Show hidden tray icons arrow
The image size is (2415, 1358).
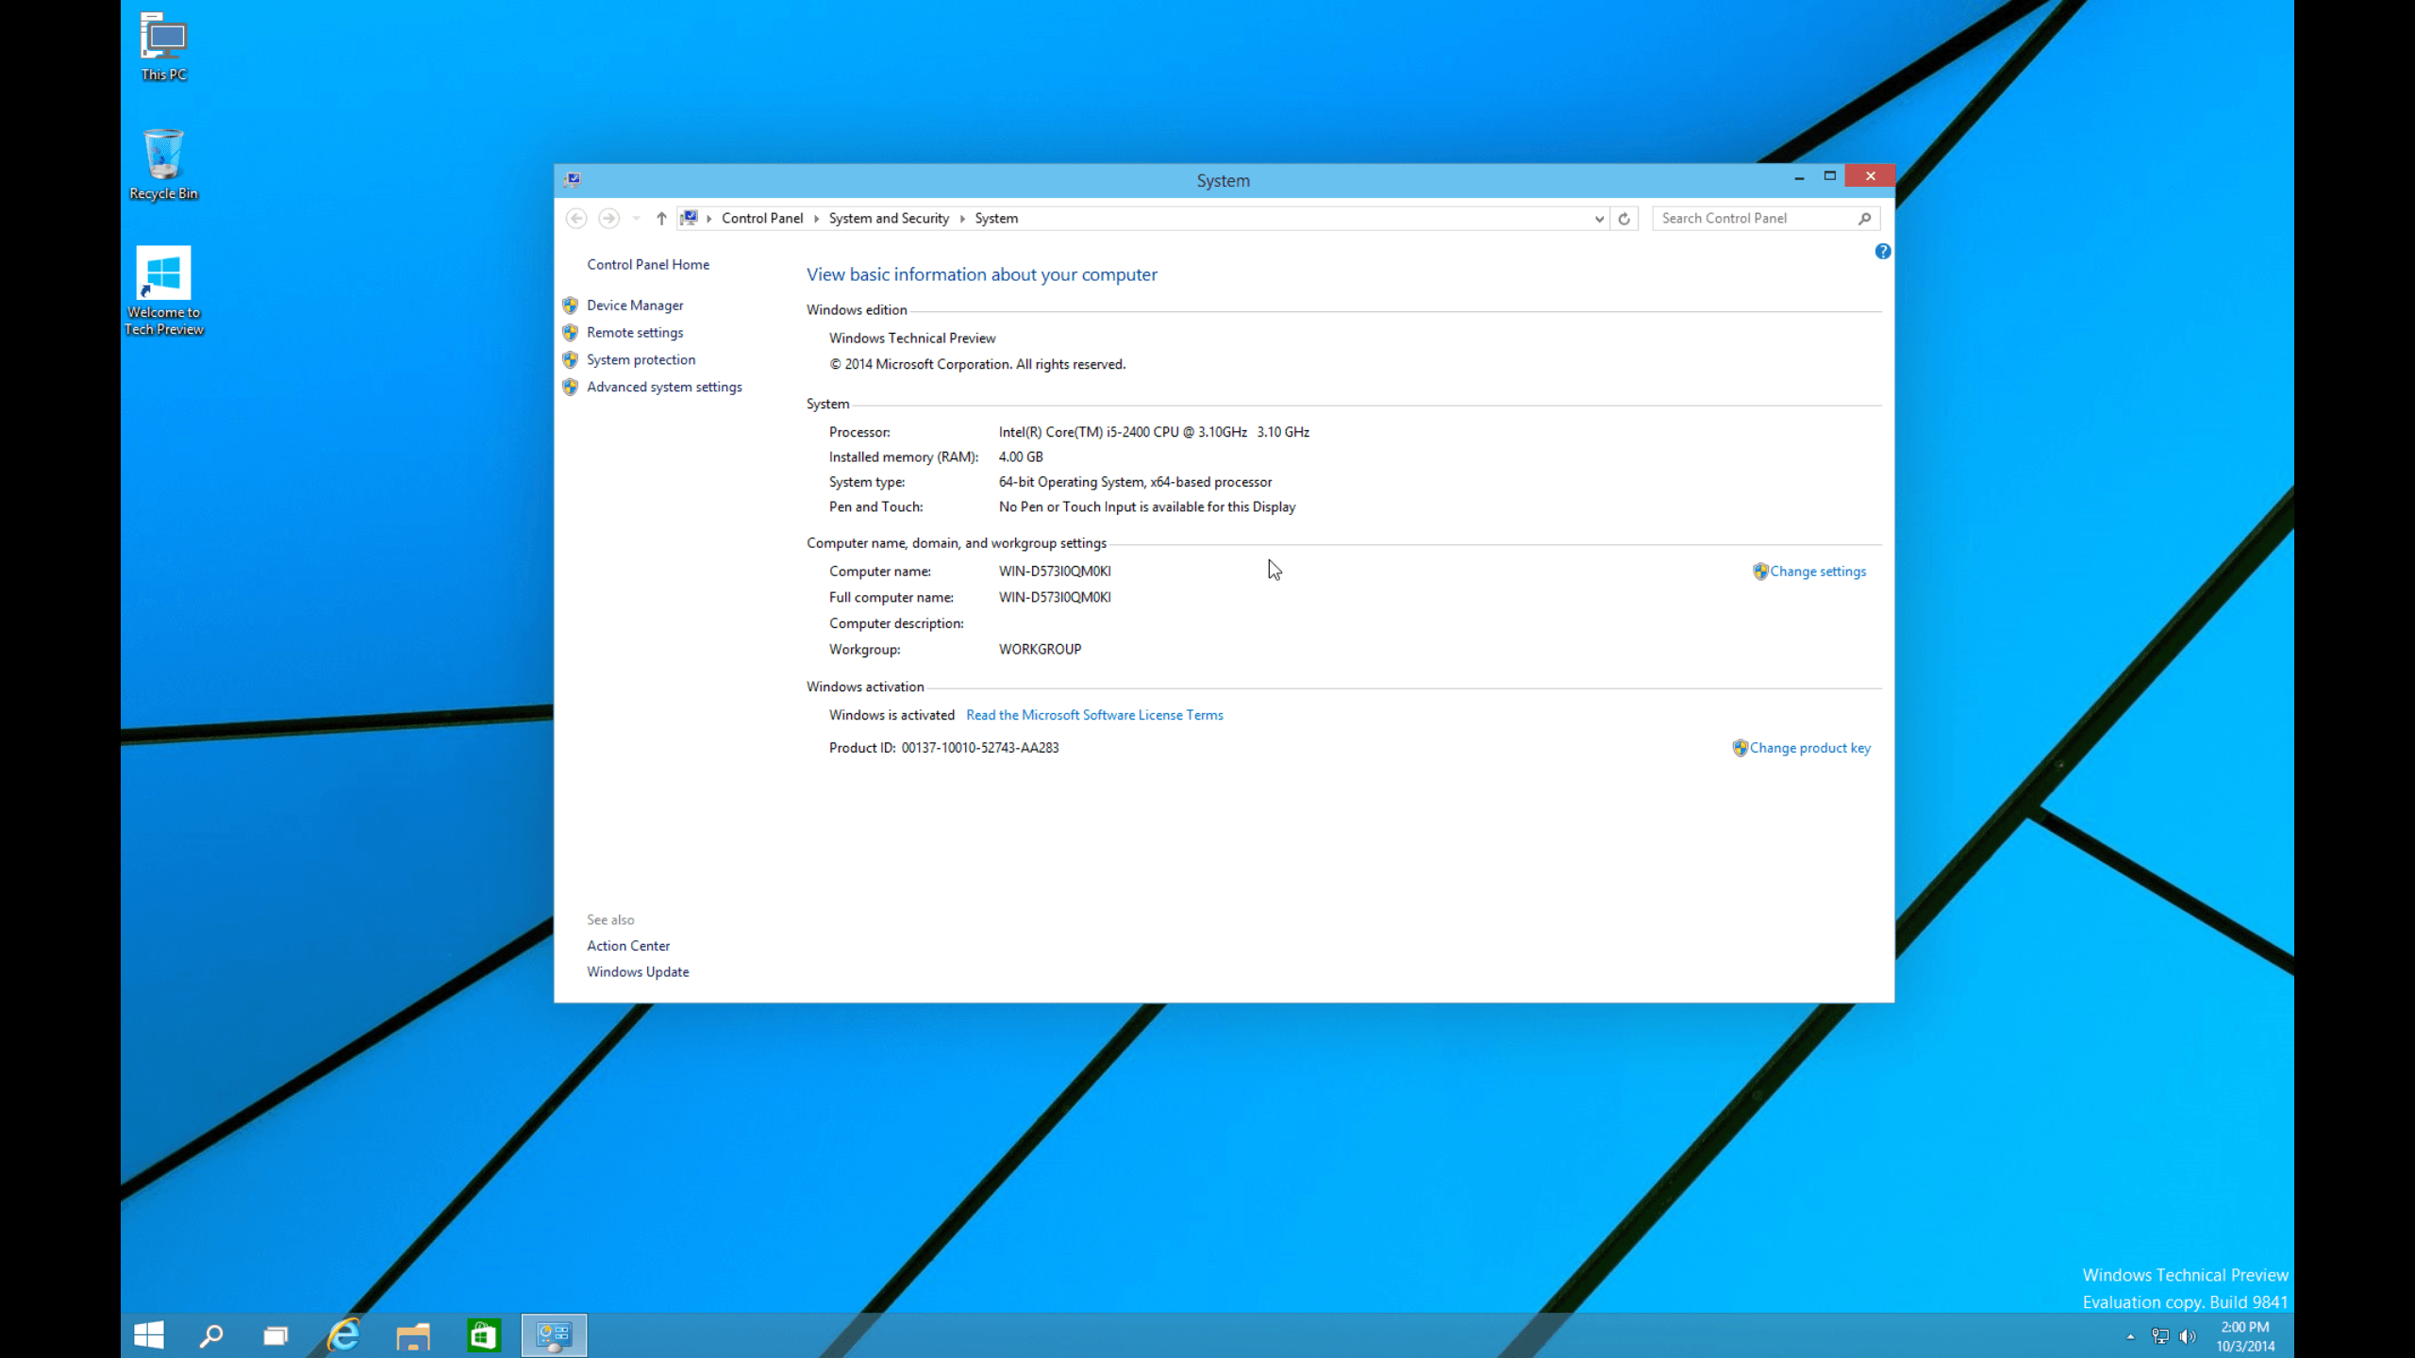point(2130,1336)
